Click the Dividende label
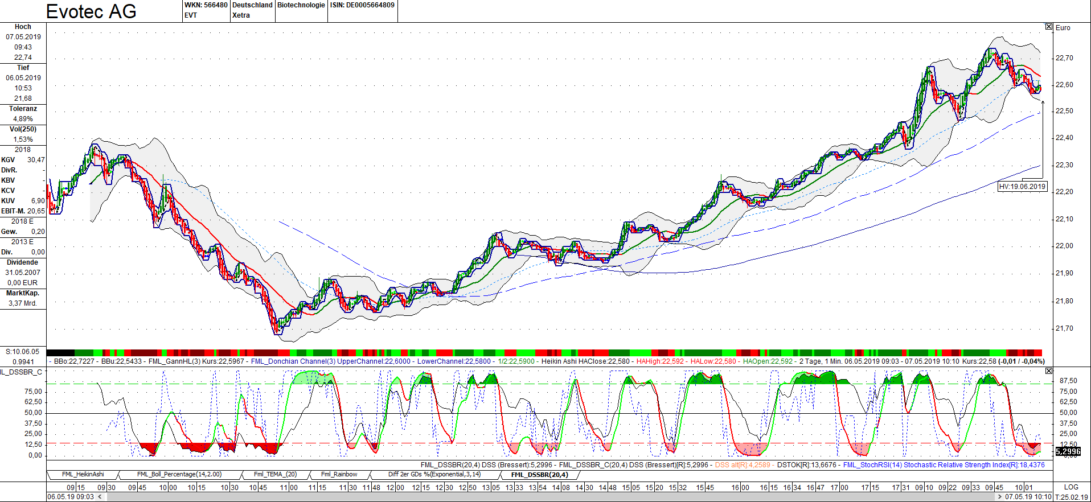Screen dimensions: 1091x502 pyautogui.click(x=23, y=262)
